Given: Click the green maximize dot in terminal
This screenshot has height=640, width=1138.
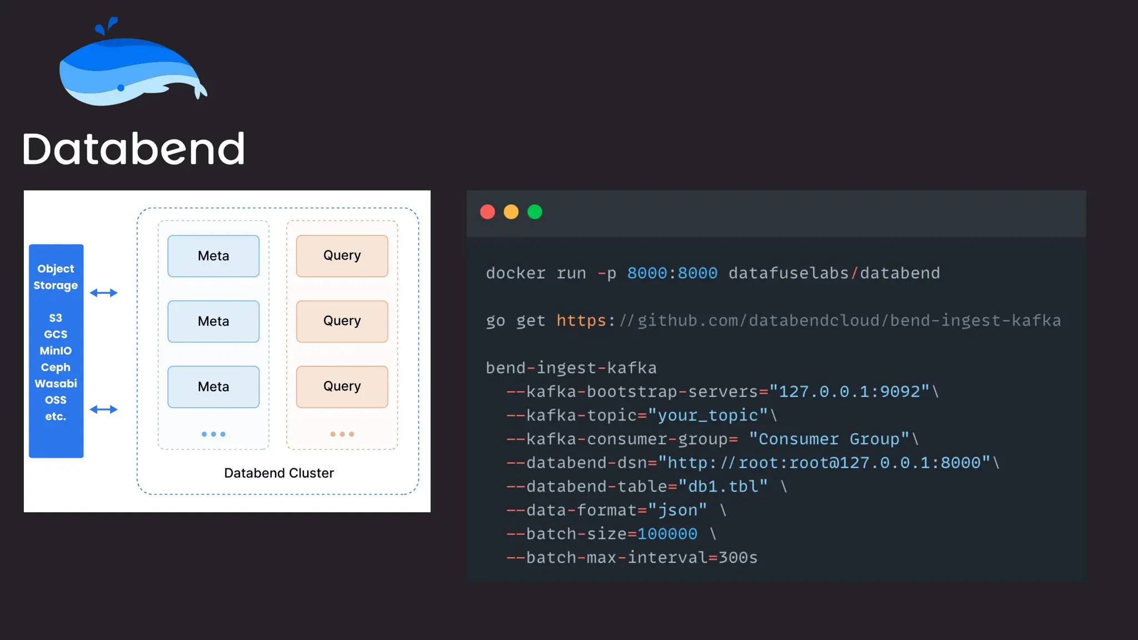Looking at the screenshot, I should [535, 212].
